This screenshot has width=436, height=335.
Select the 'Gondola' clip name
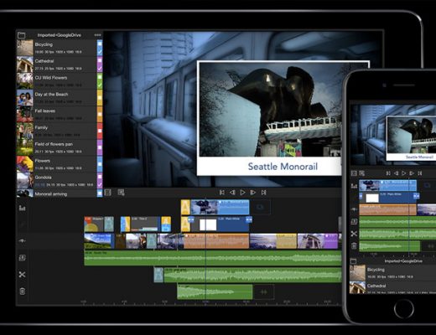43,178
